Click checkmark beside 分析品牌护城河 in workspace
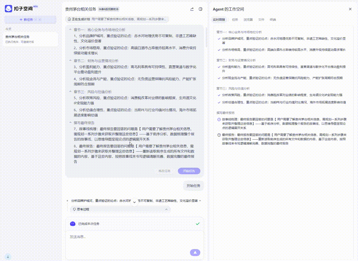Screen dimensions: 358x261 (219, 39)
